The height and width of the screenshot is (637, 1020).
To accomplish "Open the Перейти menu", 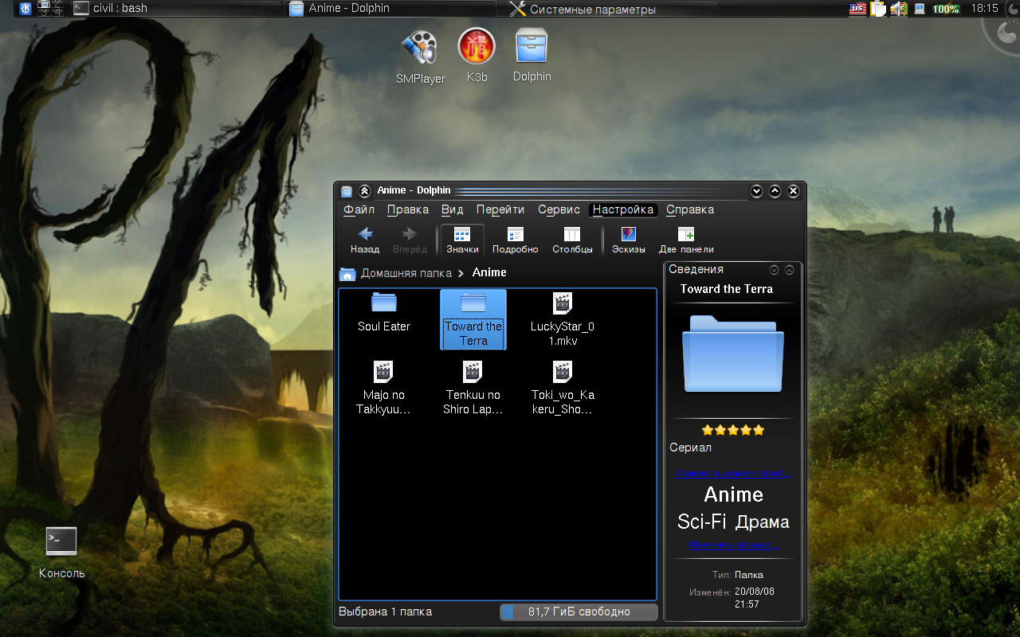I will pyautogui.click(x=500, y=209).
